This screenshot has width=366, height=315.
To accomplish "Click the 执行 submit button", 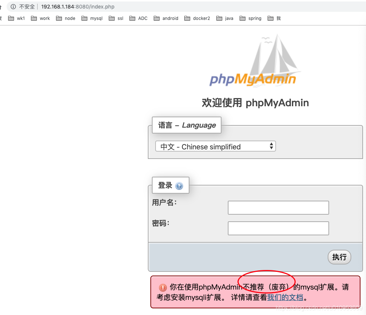I will 339,257.
